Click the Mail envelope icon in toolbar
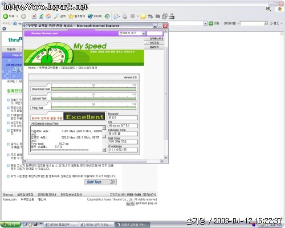The width and height of the screenshot is (285, 228). click(116, 17)
